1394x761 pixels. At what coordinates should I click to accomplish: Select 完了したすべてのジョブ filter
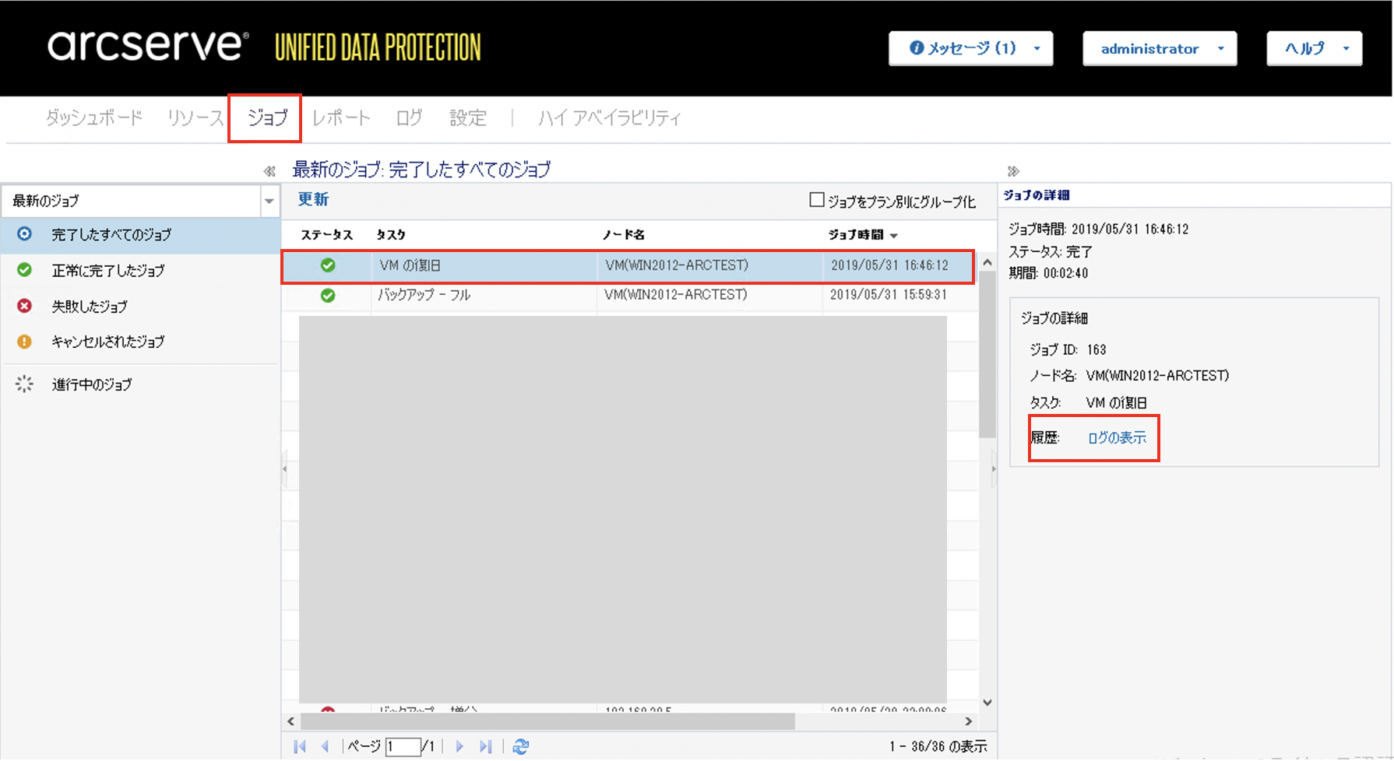pyautogui.click(x=140, y=235)
